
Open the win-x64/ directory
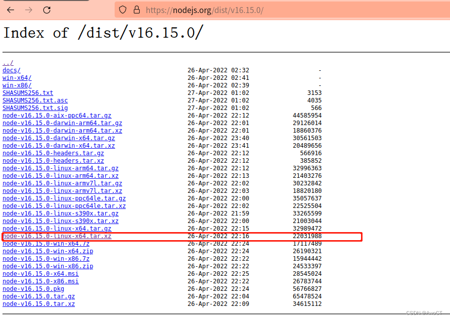pos(17,77)
